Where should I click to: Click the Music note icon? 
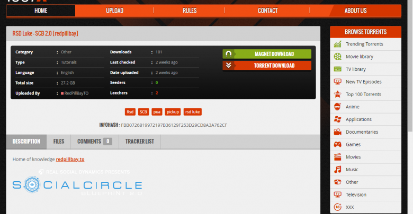pos(337,170)
